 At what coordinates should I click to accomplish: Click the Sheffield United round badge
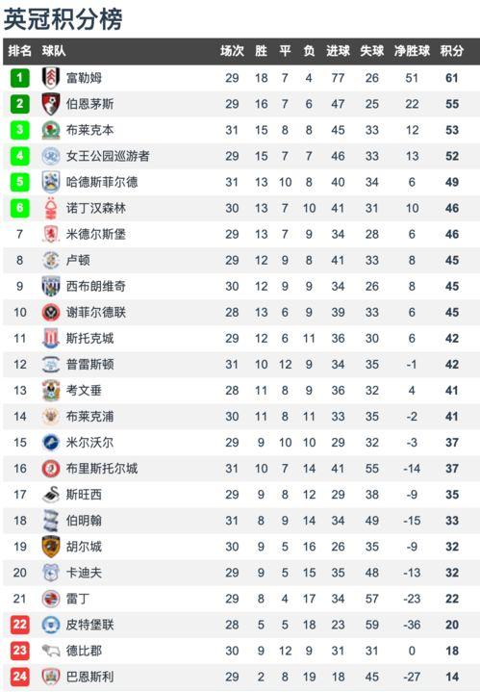point(51,313)
